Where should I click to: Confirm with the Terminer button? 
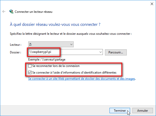(120, 110)
